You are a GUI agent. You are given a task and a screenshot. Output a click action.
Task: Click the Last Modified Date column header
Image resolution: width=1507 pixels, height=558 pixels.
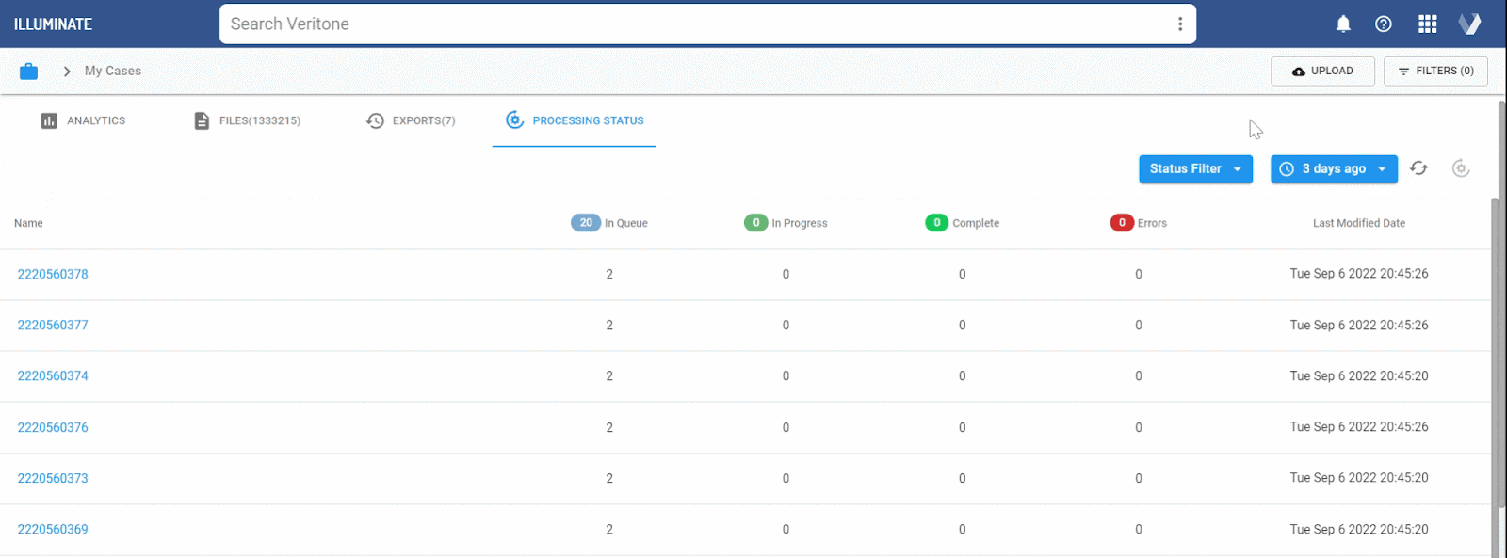1359,223
